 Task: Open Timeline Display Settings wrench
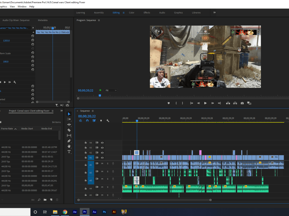click(x=108, y=121)
